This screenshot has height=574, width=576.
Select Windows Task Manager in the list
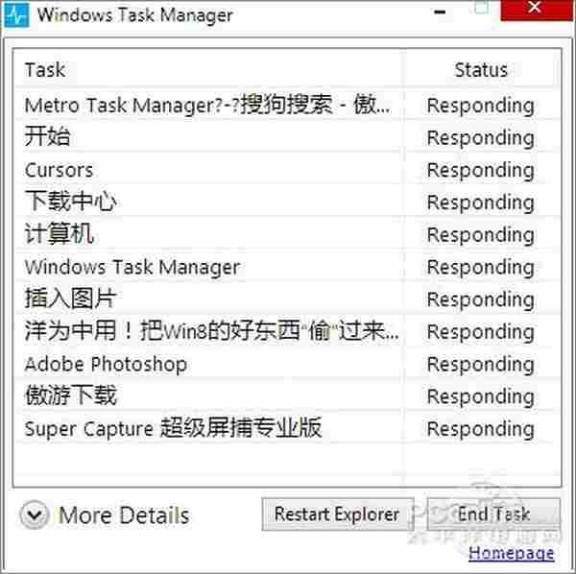coord(132,267)
